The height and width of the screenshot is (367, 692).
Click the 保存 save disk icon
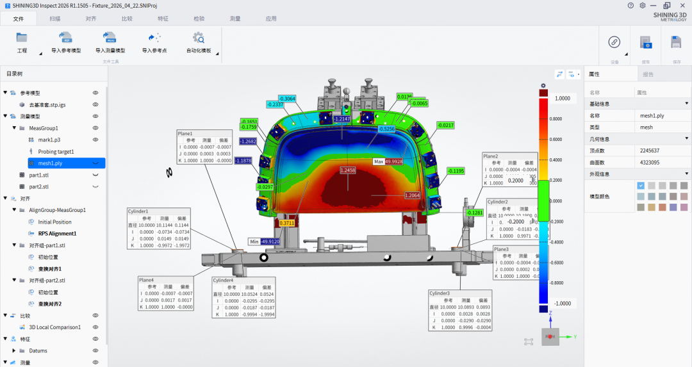[x=676, y=42]
